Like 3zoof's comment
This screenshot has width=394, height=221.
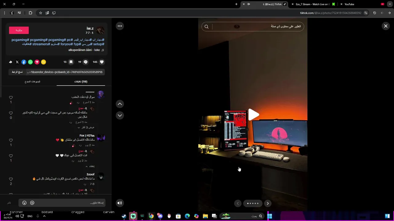click(11, 179)
